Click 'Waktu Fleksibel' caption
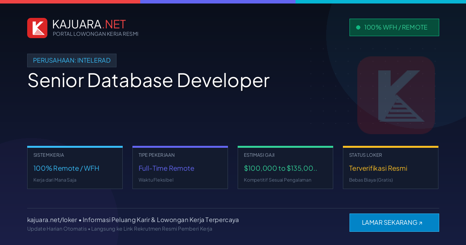The height and width of the screenshot is (245, 466). [x=156, y=180]
